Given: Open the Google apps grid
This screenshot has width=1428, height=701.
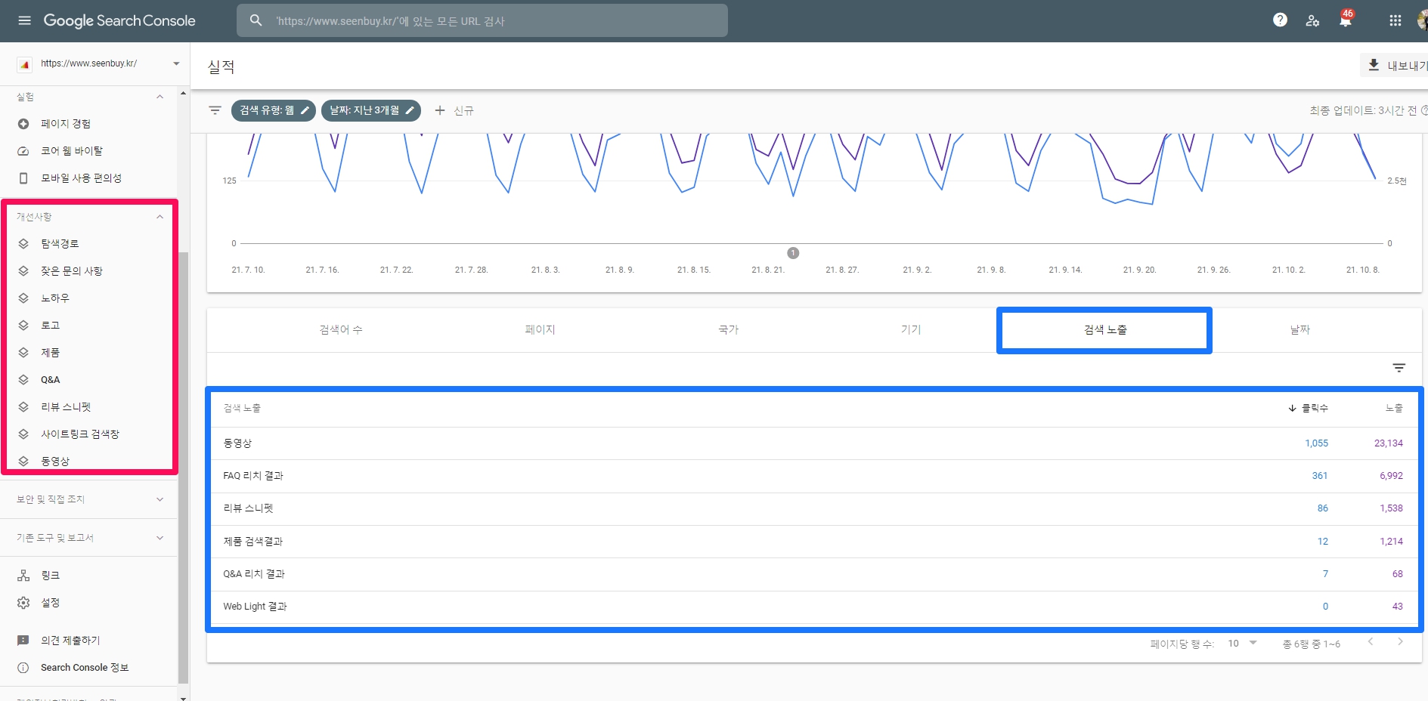Looking at the screenshot, I should tap(1395, 20).
